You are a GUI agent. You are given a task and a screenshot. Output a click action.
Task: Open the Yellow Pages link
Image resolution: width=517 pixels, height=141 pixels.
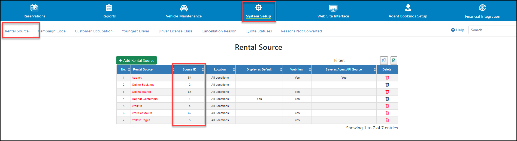pyautogui.click(x=141, y=120)
